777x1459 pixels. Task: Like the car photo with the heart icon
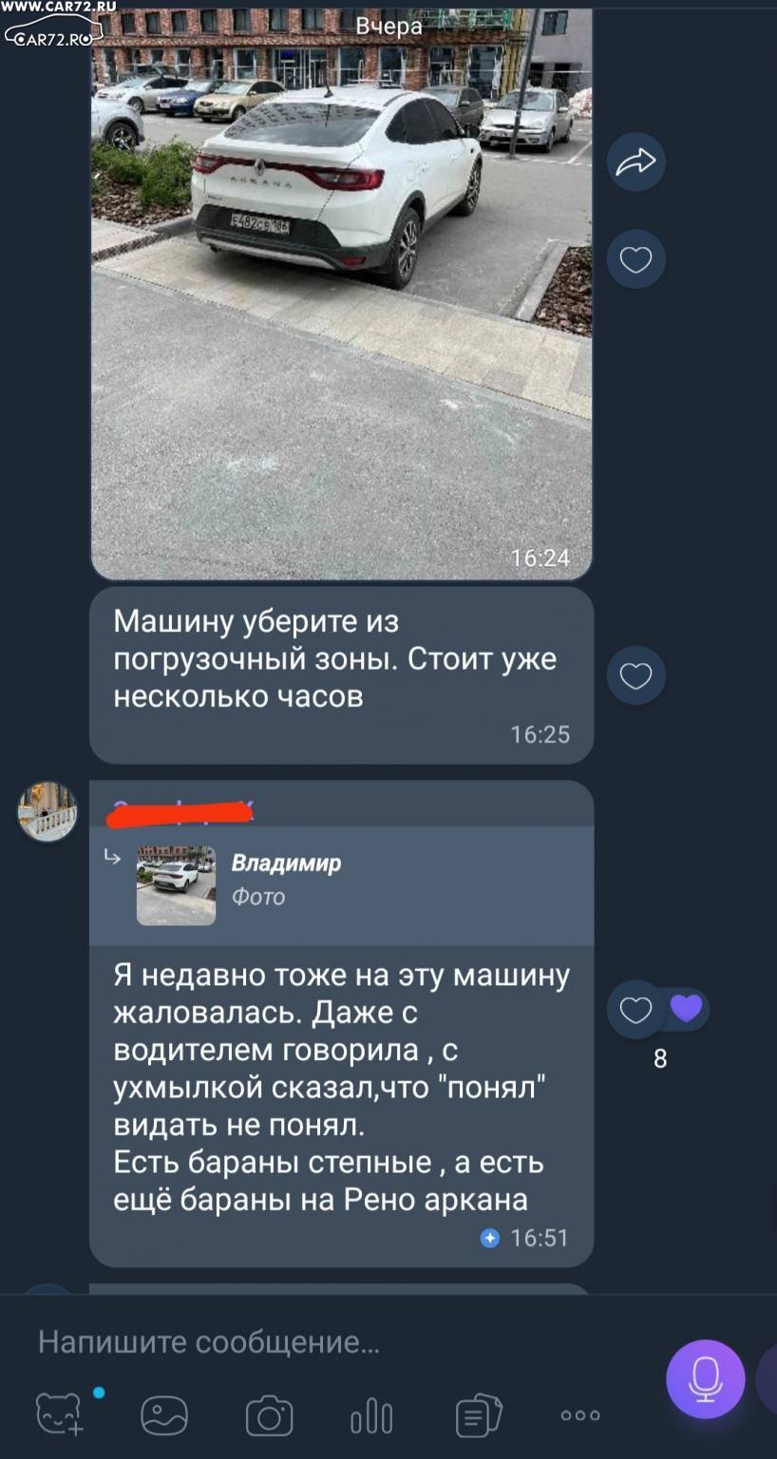pos(635,259)
